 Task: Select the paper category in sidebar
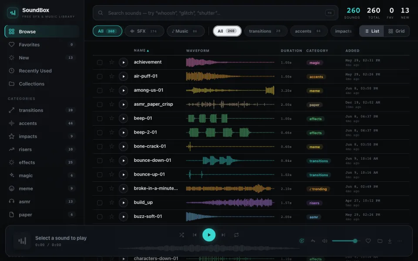(x=42, y=214)
